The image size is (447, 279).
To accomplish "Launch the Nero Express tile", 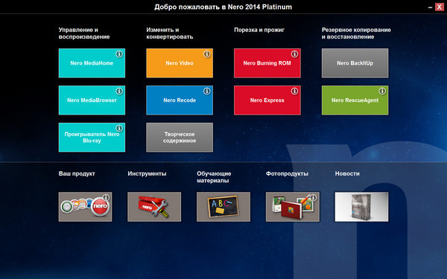I will click(x=267, y=100).
